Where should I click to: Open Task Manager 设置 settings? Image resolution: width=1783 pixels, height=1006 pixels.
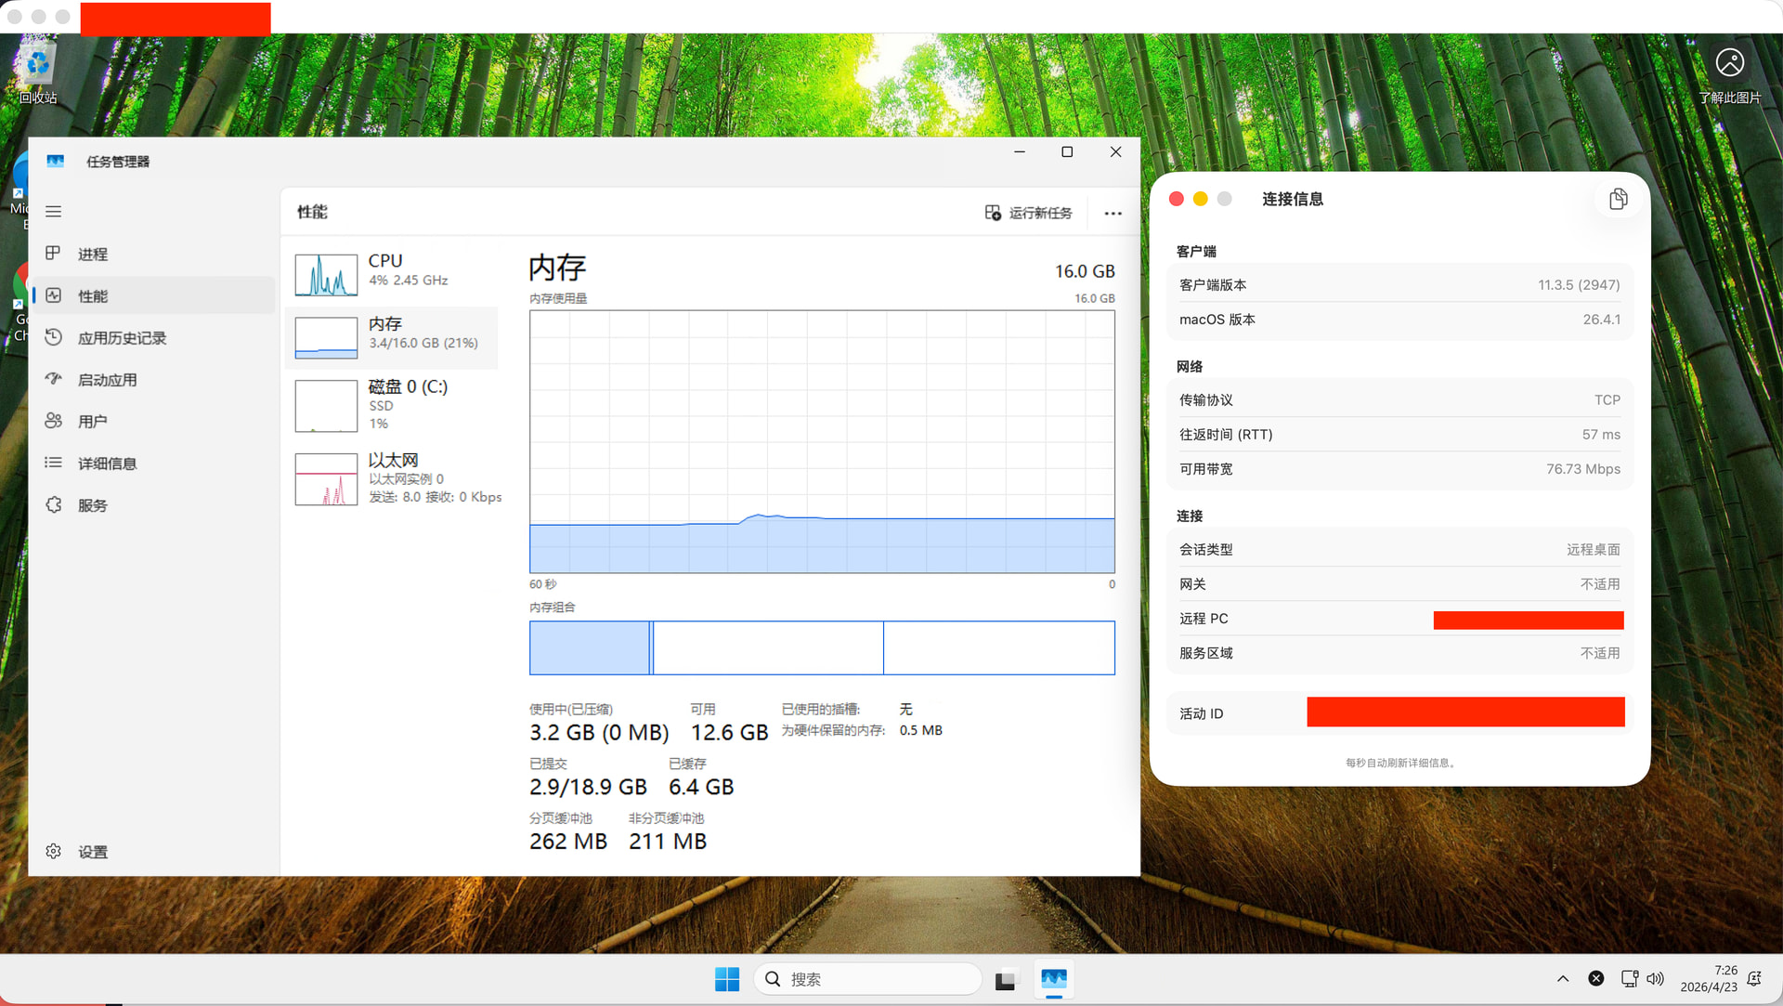tap(92, 852)
